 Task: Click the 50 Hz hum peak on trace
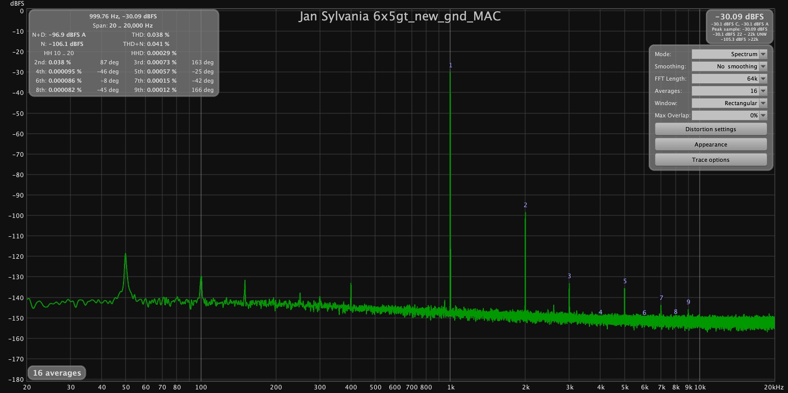click(125, 254)
